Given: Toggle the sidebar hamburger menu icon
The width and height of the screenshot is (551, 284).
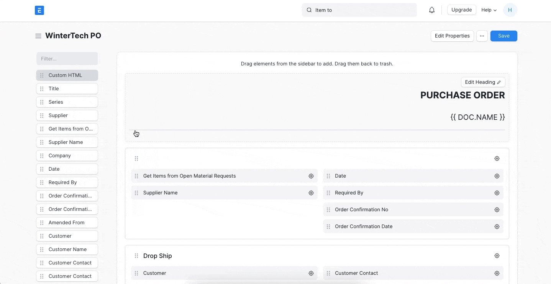Looking at the screenshot, I should pyautogui.click(x=38, y=36).
